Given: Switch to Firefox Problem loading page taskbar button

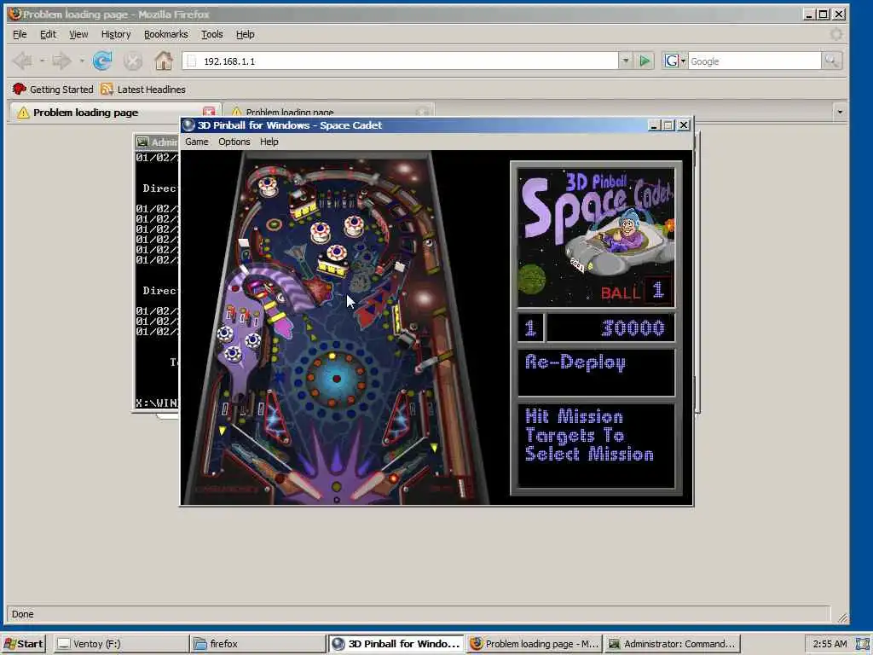Looking at the screenshot, I should click(534, 644).
